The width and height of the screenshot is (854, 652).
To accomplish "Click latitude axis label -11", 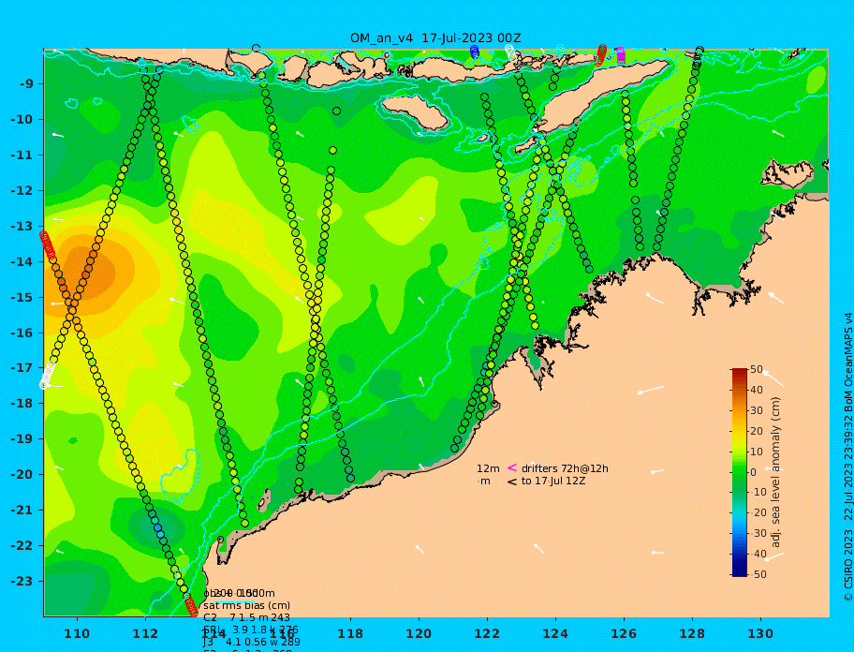I will click(22, 156).
